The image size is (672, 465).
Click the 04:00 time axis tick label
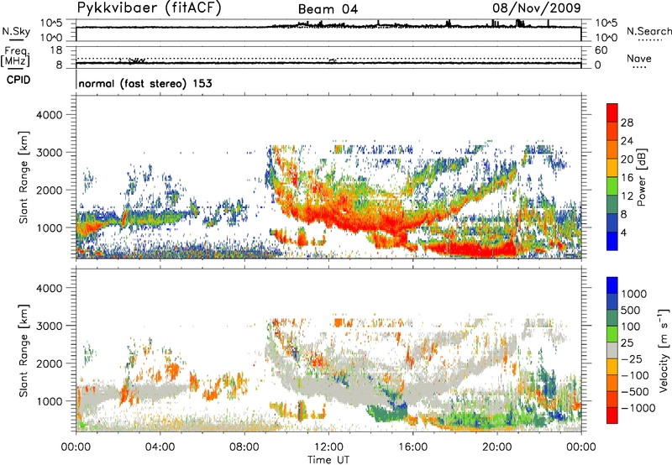point(160,447)
